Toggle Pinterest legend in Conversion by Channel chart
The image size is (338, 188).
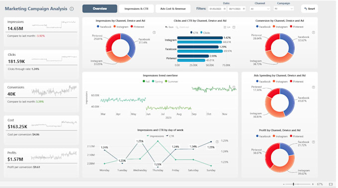297,27
